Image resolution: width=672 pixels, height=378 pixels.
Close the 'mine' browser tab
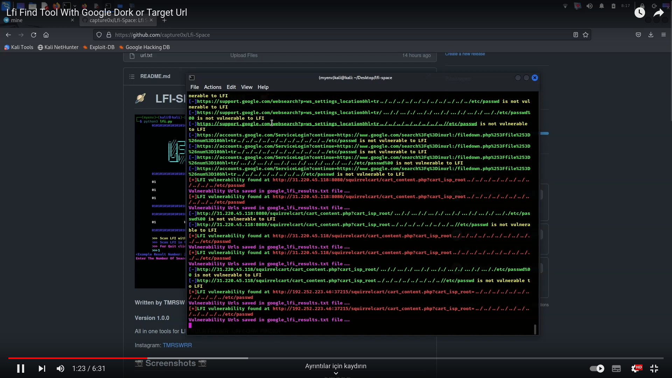72,20
